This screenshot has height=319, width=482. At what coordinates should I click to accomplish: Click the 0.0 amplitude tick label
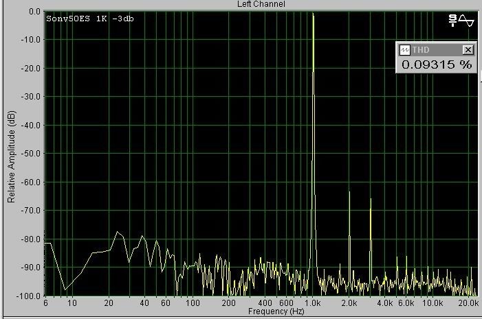[34, 12]
